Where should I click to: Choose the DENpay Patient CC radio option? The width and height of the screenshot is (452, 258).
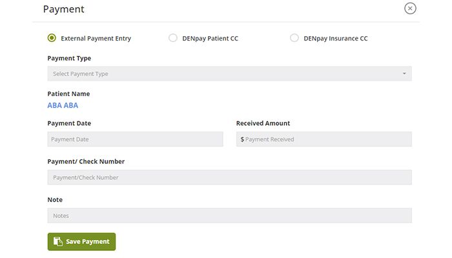coord(173,37)
